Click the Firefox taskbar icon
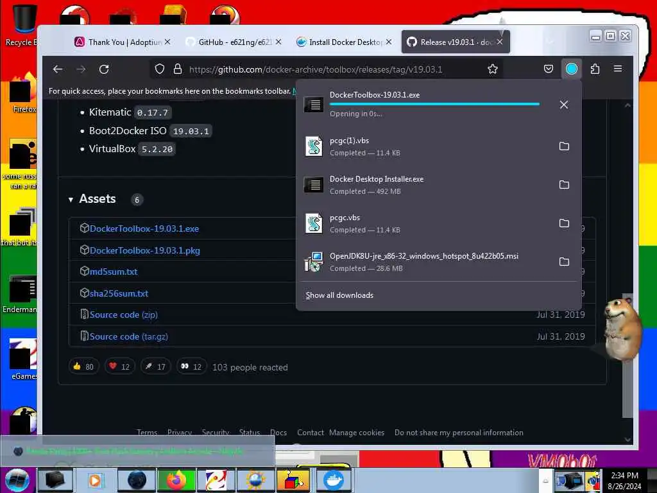The width and height of the screenshot is (657, 493). pyautogui.click(x=176, y=480)
